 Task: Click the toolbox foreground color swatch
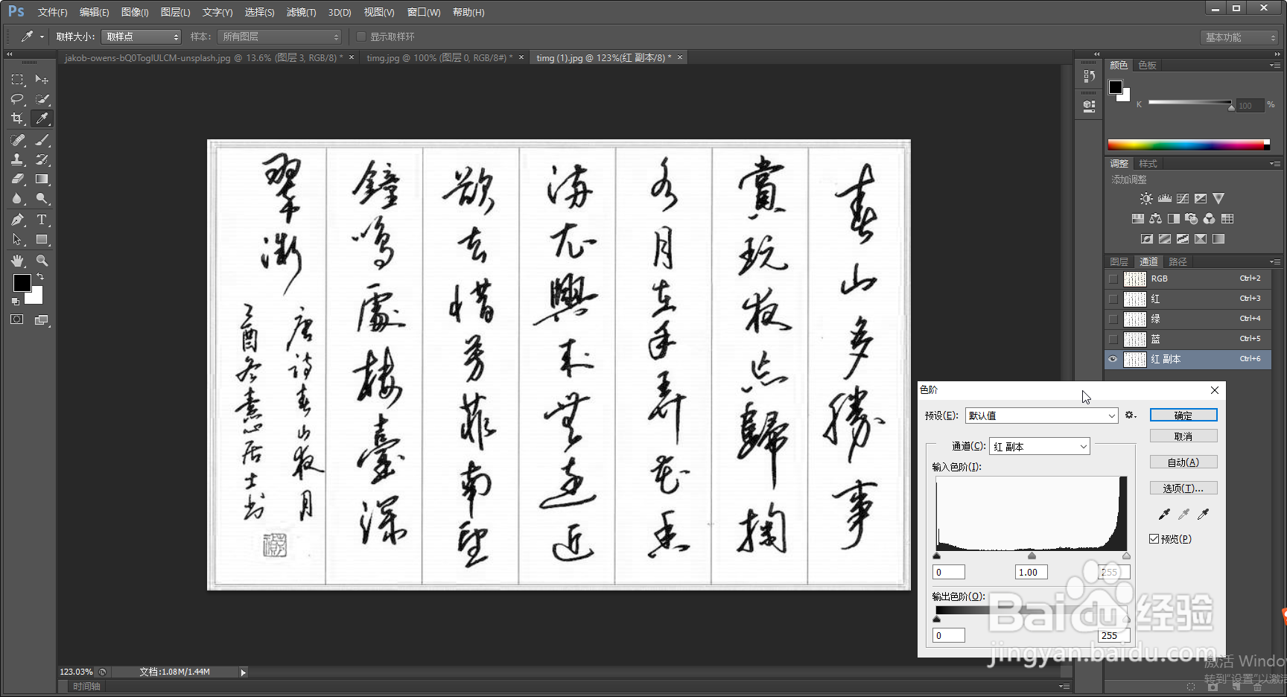point(22,283)
